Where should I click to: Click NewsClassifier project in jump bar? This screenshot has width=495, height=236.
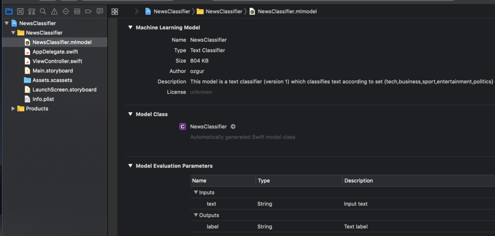pos(172,12)
